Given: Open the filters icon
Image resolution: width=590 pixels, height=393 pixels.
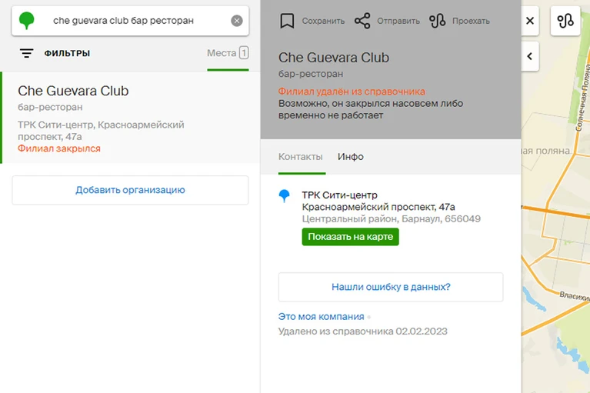Looking at the screenshot, I should [x=26, y=53].
